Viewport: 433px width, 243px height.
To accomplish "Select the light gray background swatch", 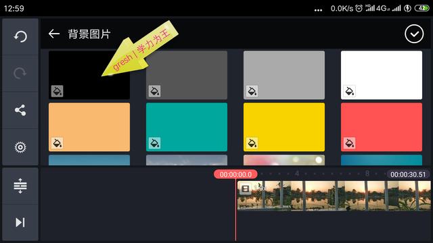I will click(284, 75).
